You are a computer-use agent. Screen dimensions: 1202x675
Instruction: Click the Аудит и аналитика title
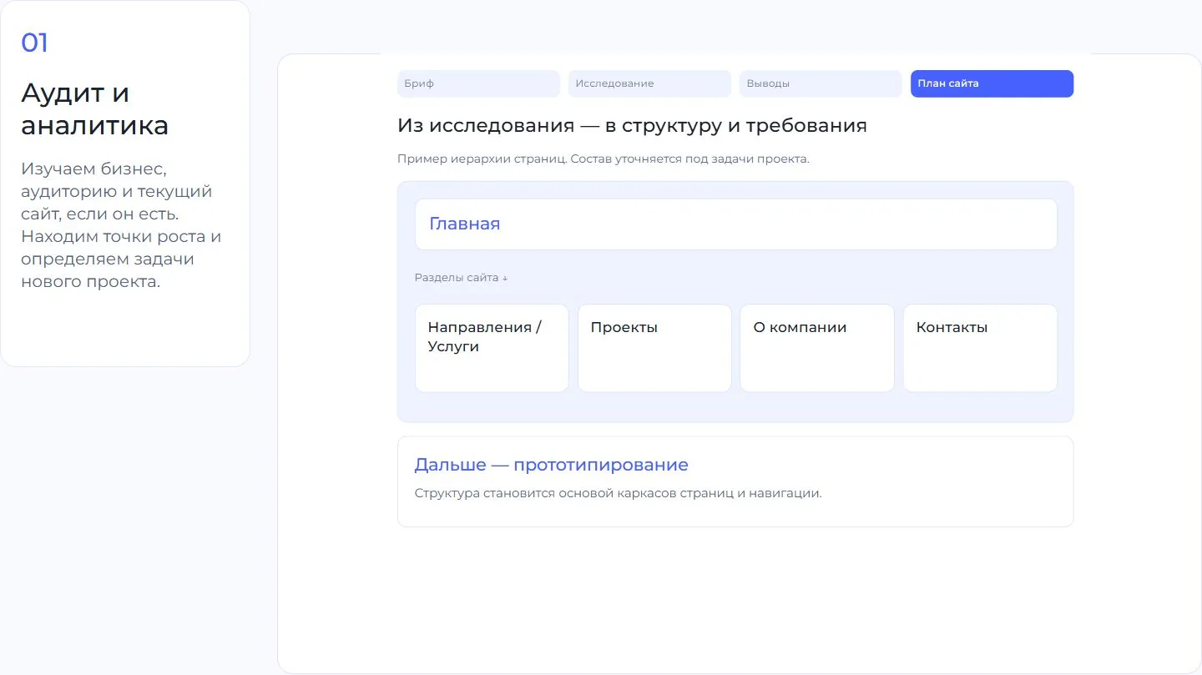pos(94,109)
